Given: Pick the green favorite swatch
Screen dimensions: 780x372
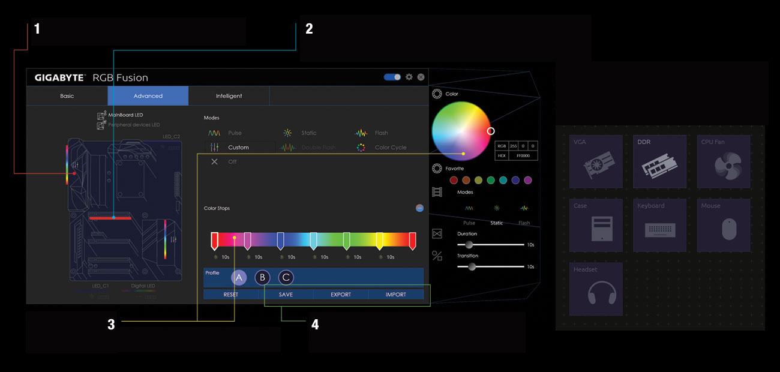Looking at the screenshot, I should tap(491, 180).
